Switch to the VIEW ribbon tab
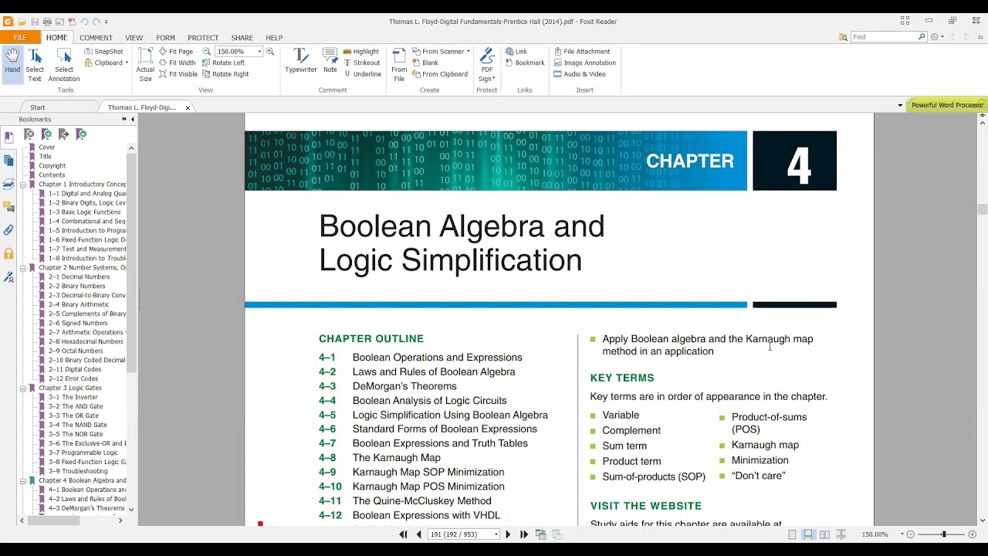This screenshot has width=988, height=556. [x=134, y=37]
